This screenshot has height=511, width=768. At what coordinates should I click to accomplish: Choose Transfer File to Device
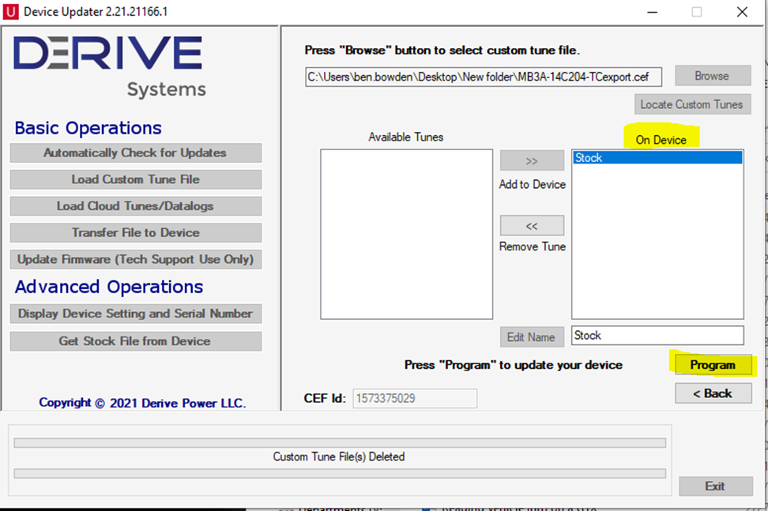pyautogui.click(x=136, y=232)
